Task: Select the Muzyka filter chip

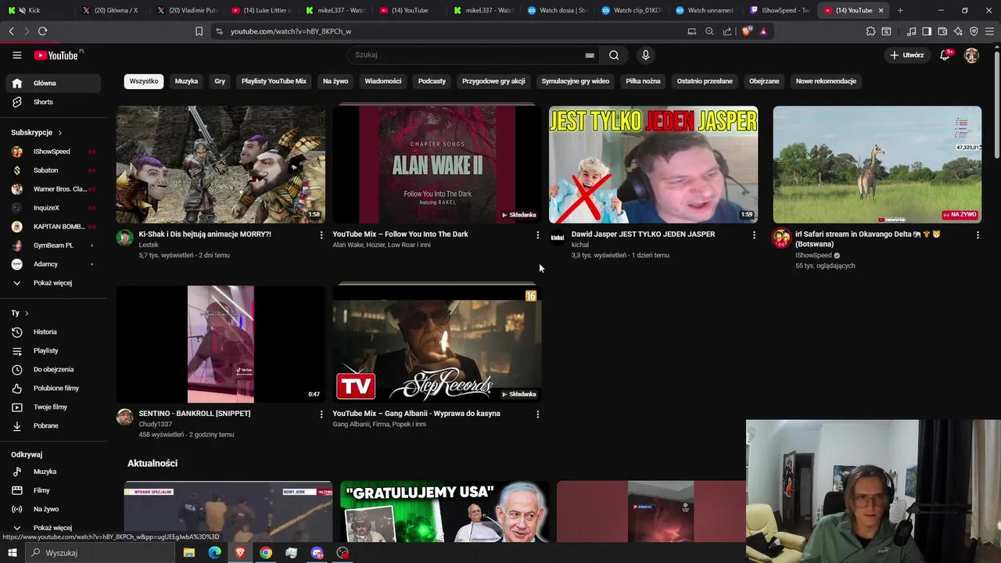Action: [x=186, y=81]
